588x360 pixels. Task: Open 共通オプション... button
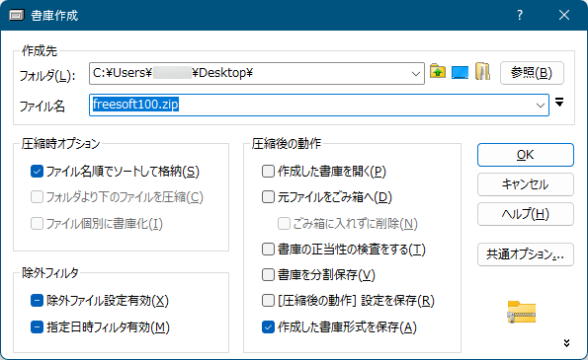point(526,254)
